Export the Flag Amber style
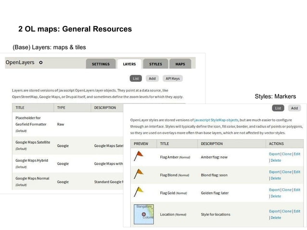The height and width of the screenshot is (230, 307). point(274,154)
